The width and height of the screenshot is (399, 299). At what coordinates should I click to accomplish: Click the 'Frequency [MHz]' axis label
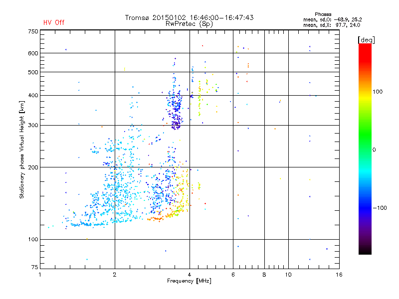189,281
